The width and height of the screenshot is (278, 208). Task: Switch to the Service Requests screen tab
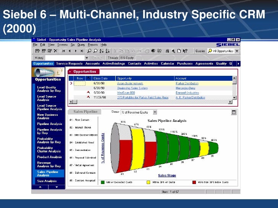click(69, 64)
